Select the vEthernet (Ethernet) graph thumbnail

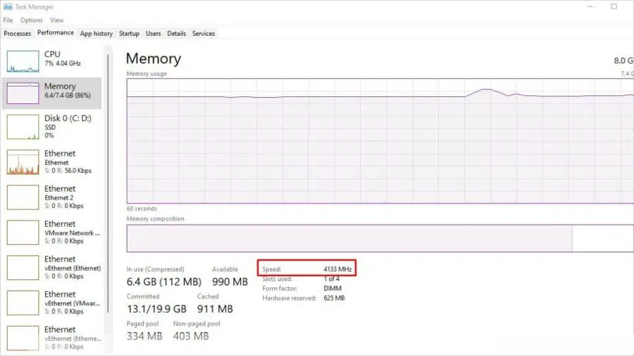point(22,268)
